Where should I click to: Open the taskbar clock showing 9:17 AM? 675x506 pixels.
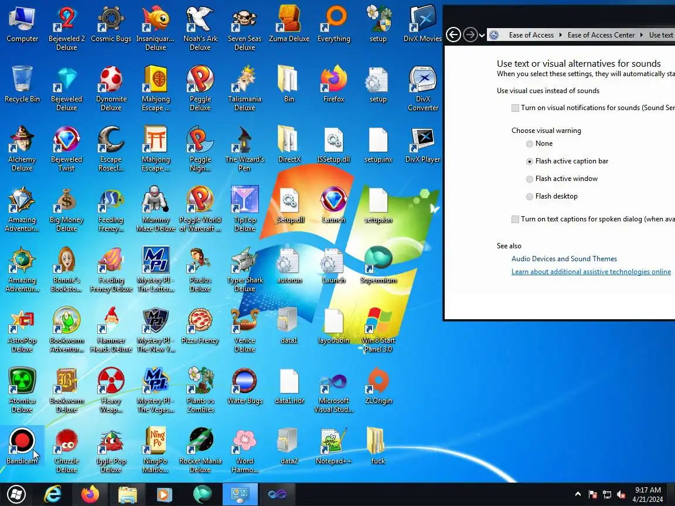tap(648, 494)
